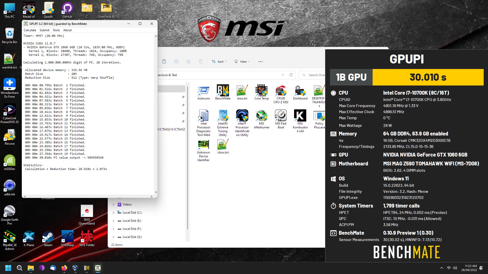Select Core Temp in Explorer folder
Screen dimensions: 488x274
262,92
